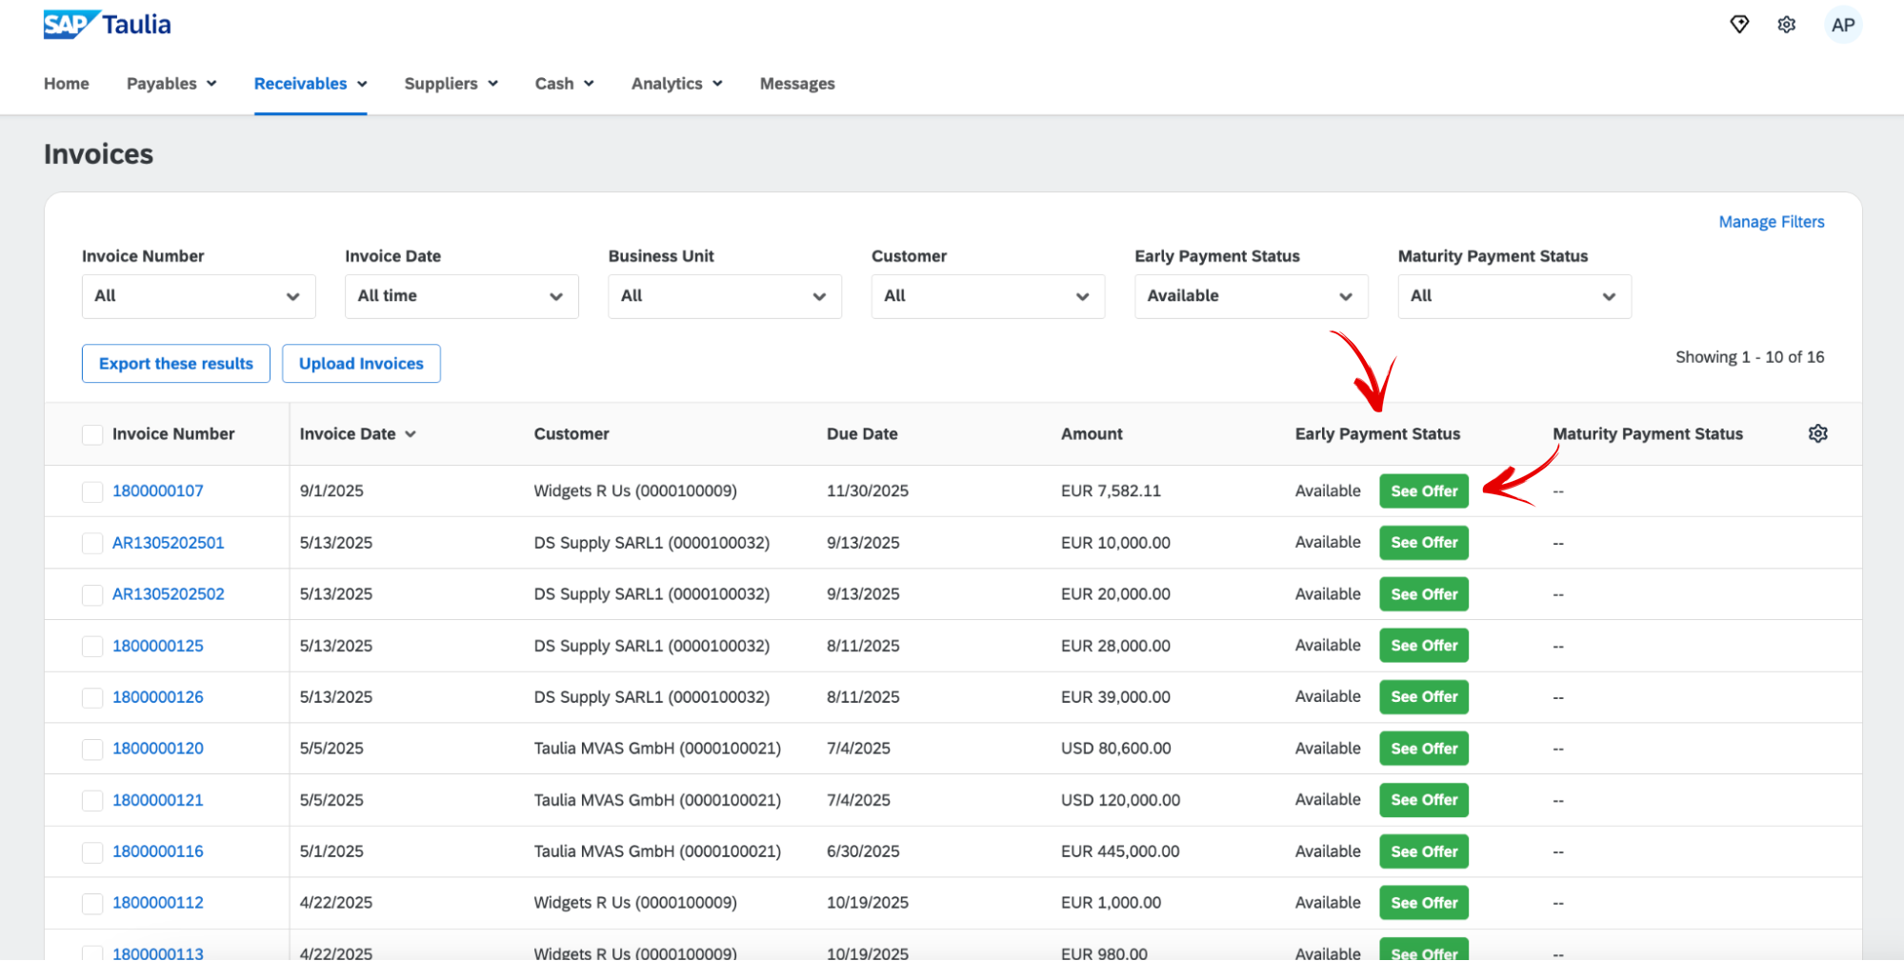Open the Invoice Date All time dropdown
This screenshot has width=1904, height=961.
[461, 296]
